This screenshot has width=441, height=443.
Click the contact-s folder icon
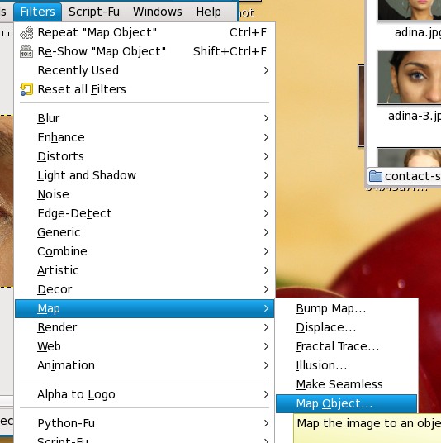click(x=376, y=176)
